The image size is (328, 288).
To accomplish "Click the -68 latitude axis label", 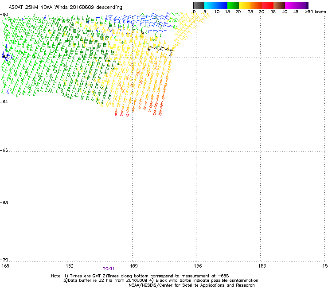I will pyautogui.click(x=4, y=202).
